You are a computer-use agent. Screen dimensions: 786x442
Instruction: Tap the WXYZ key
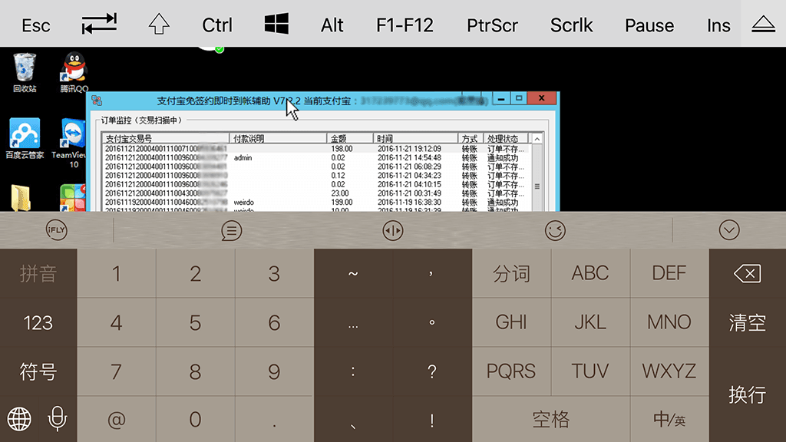669,372
